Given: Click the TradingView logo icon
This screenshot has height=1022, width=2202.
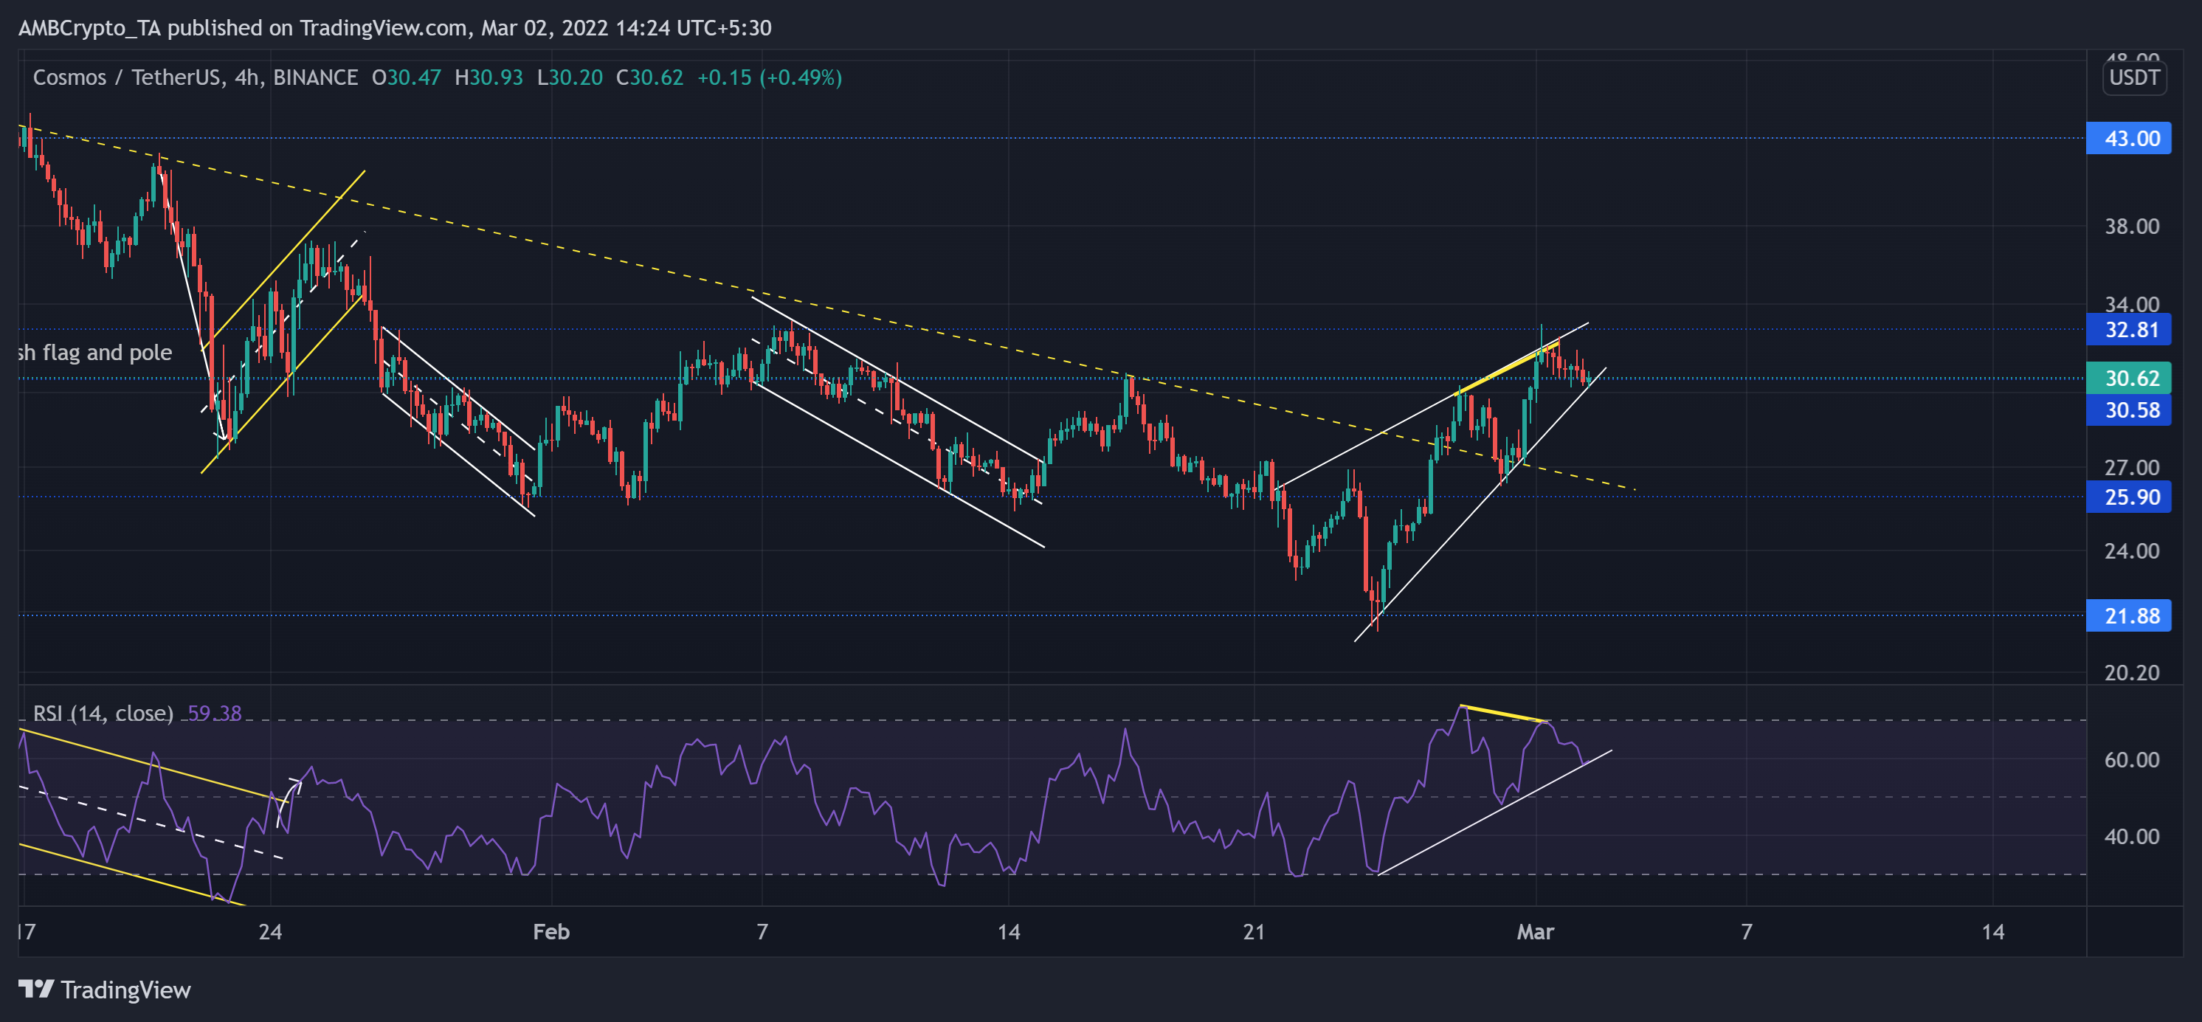Looking at the screenshot, I should click(x=36, y=989).
